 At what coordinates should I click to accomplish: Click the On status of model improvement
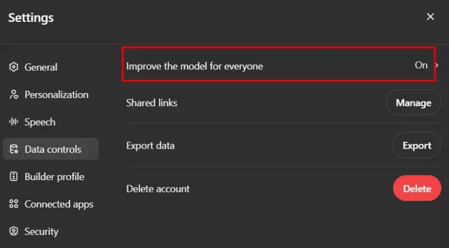pos(421,66)
